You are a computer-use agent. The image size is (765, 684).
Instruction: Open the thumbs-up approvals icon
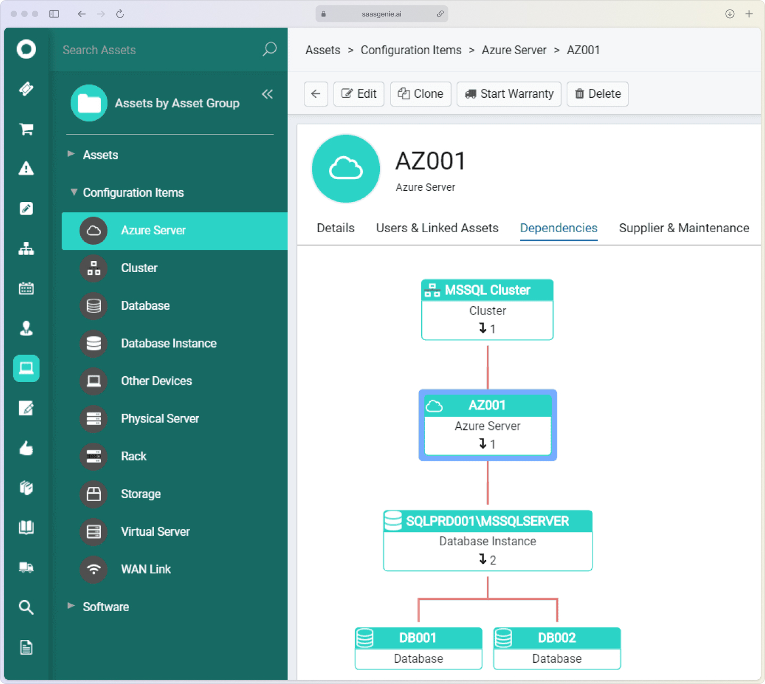tap(26, 448)
